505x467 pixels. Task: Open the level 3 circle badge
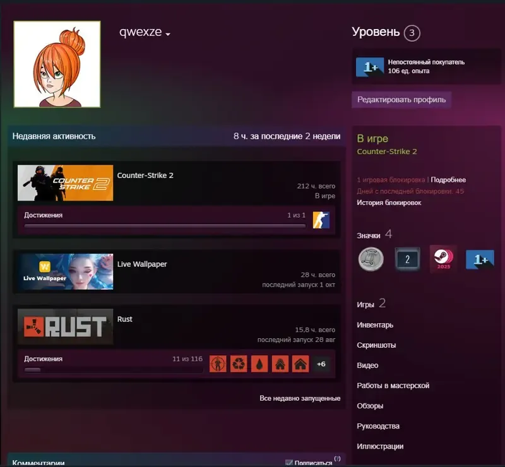click(x=412, y=33)
